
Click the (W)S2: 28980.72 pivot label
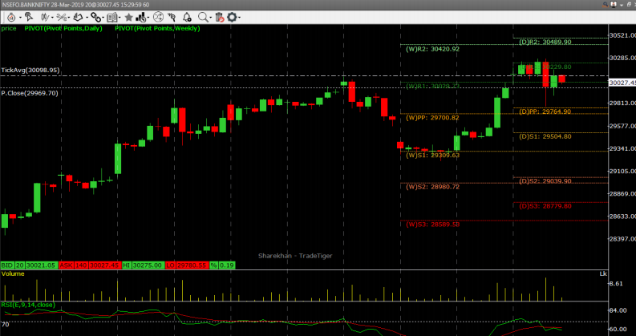pyautogui.click(x=433, y=187)
